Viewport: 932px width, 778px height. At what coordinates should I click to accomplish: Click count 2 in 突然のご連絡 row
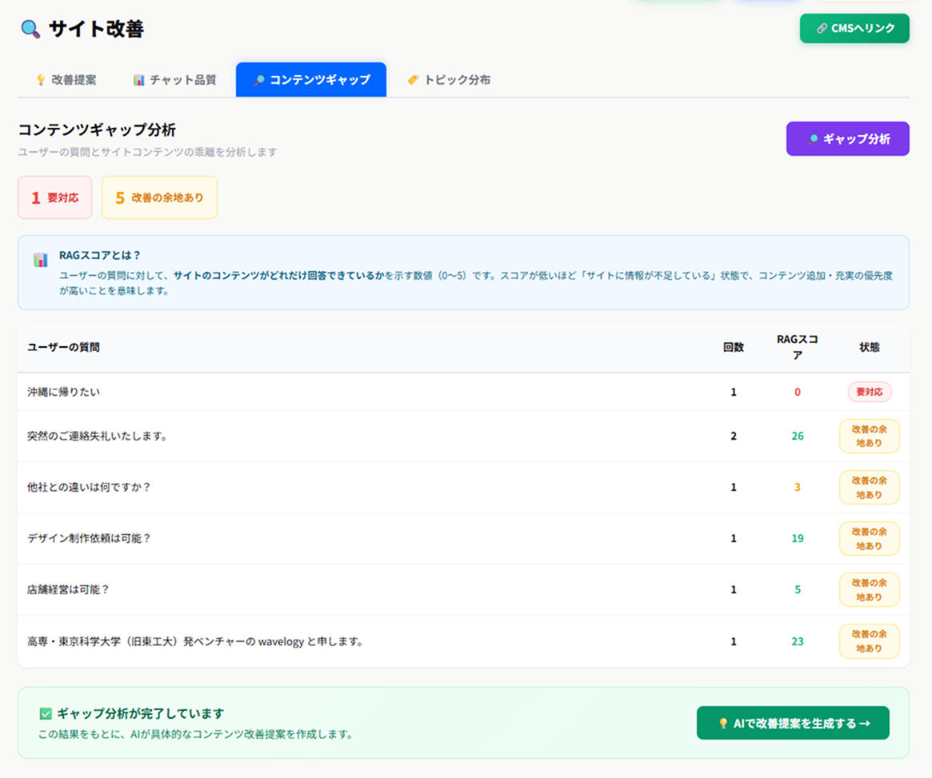(734, 436)
